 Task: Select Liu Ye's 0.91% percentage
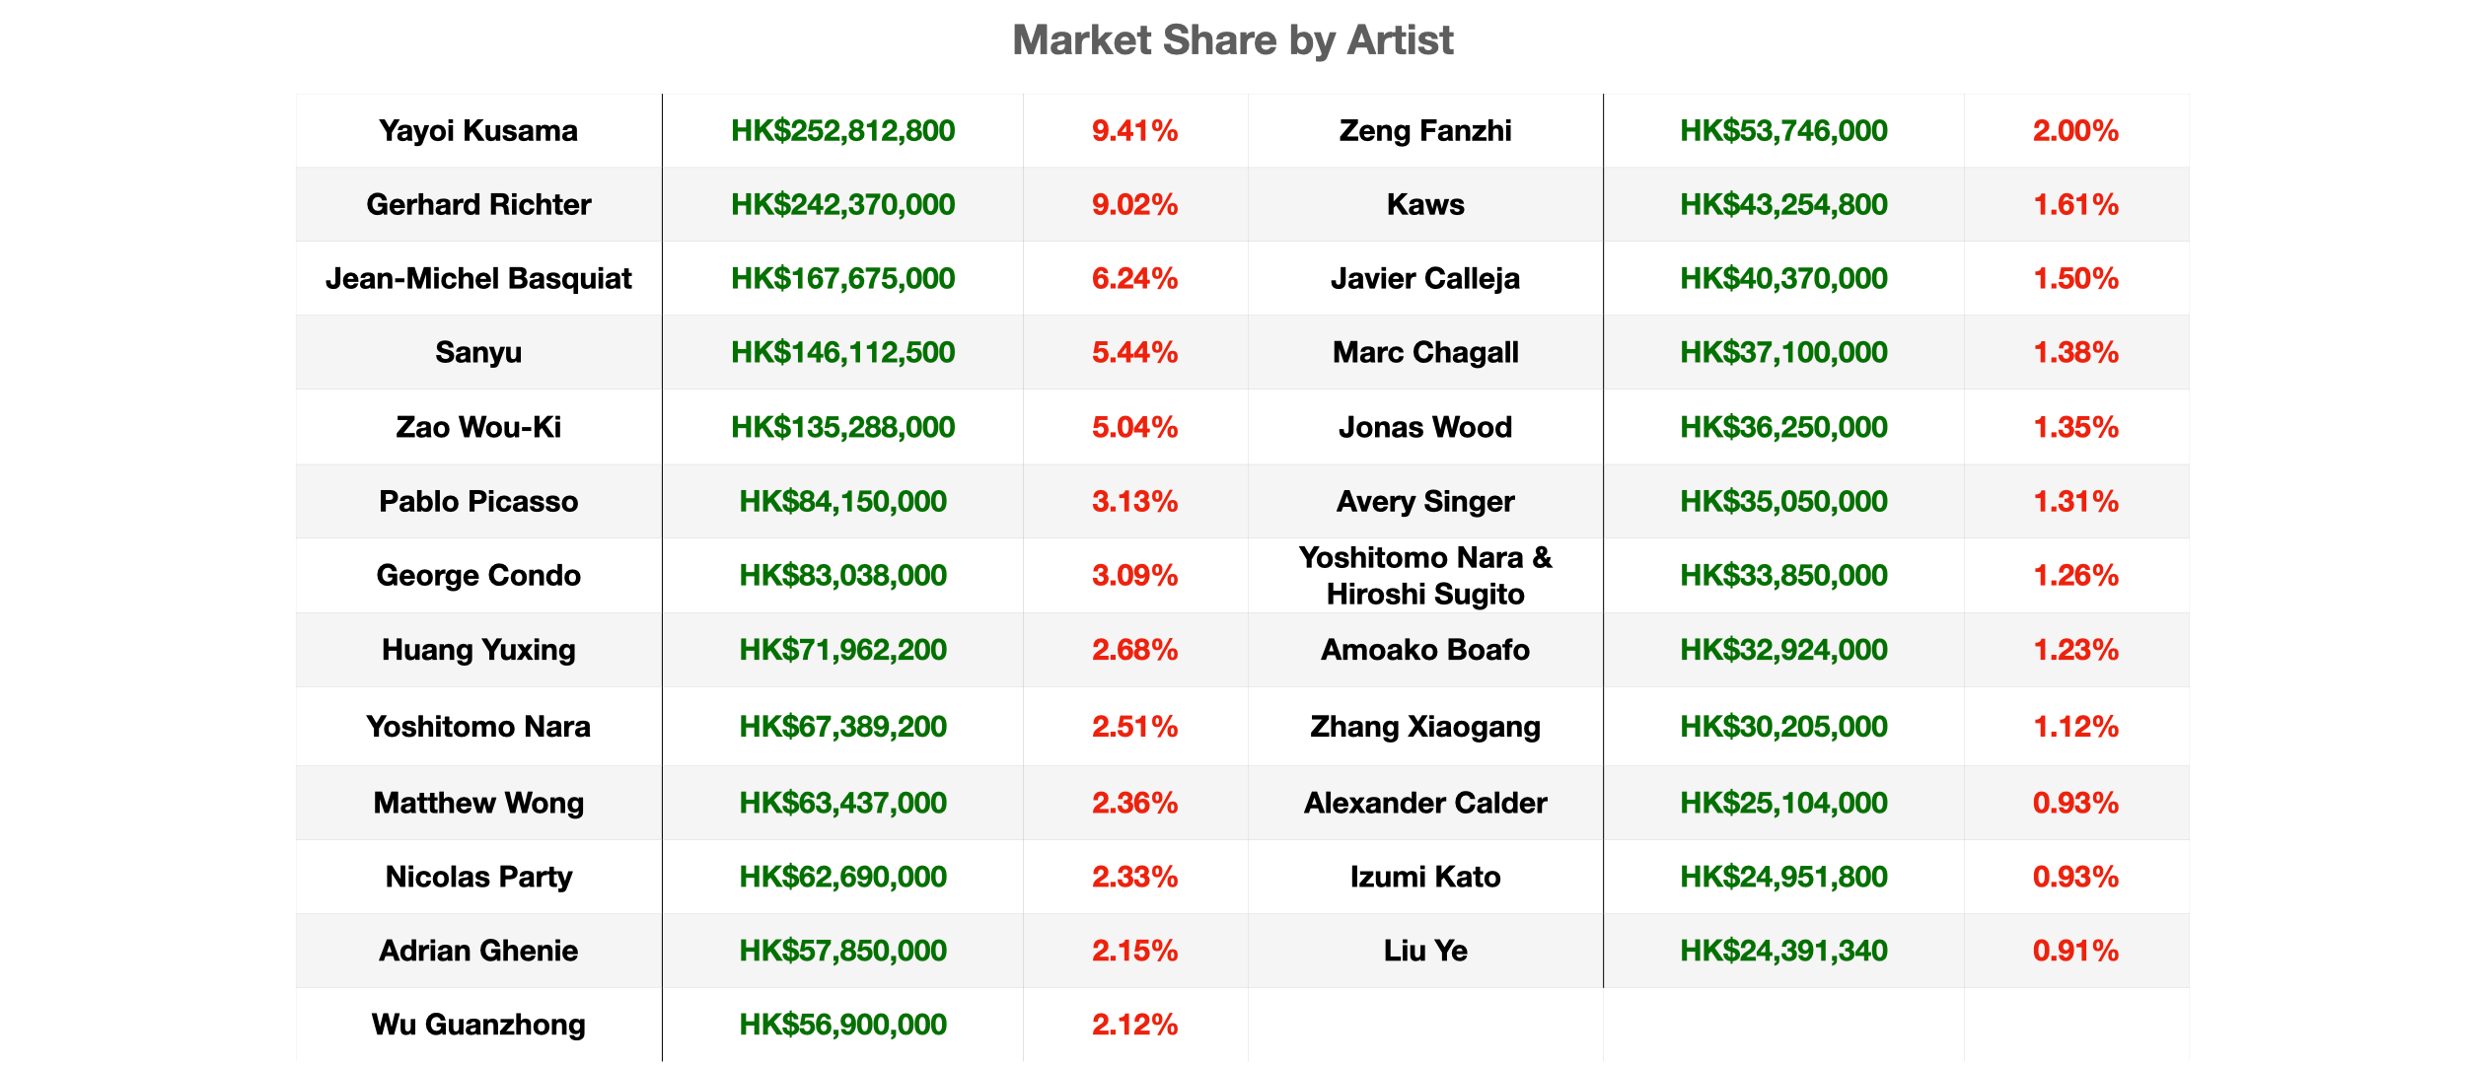coord(2076,951)
